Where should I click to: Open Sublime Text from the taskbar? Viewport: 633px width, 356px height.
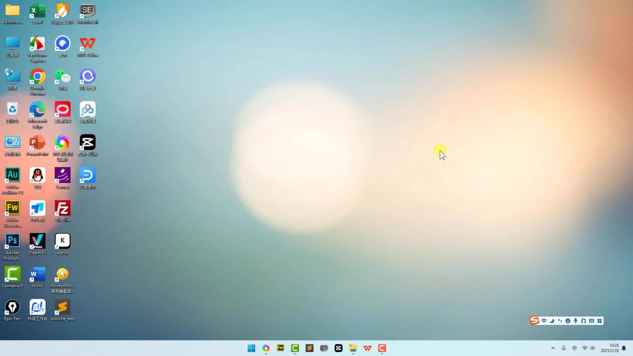pyautogui.click(x=309, y=348)
